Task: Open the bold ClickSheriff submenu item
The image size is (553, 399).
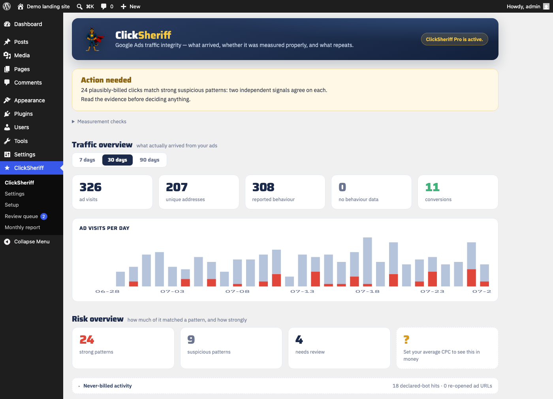Action: (19, 183)
